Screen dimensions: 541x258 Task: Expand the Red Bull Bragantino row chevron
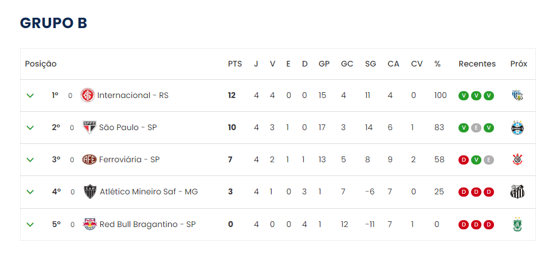click(30, 225)
